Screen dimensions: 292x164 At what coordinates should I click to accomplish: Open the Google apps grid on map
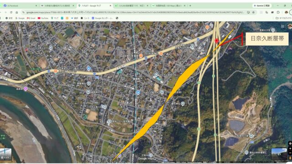[x=282, y=26]
